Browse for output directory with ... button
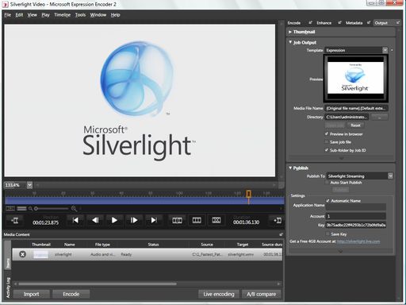The width and height of the screenshot is (406, 305). pos(380,117)
